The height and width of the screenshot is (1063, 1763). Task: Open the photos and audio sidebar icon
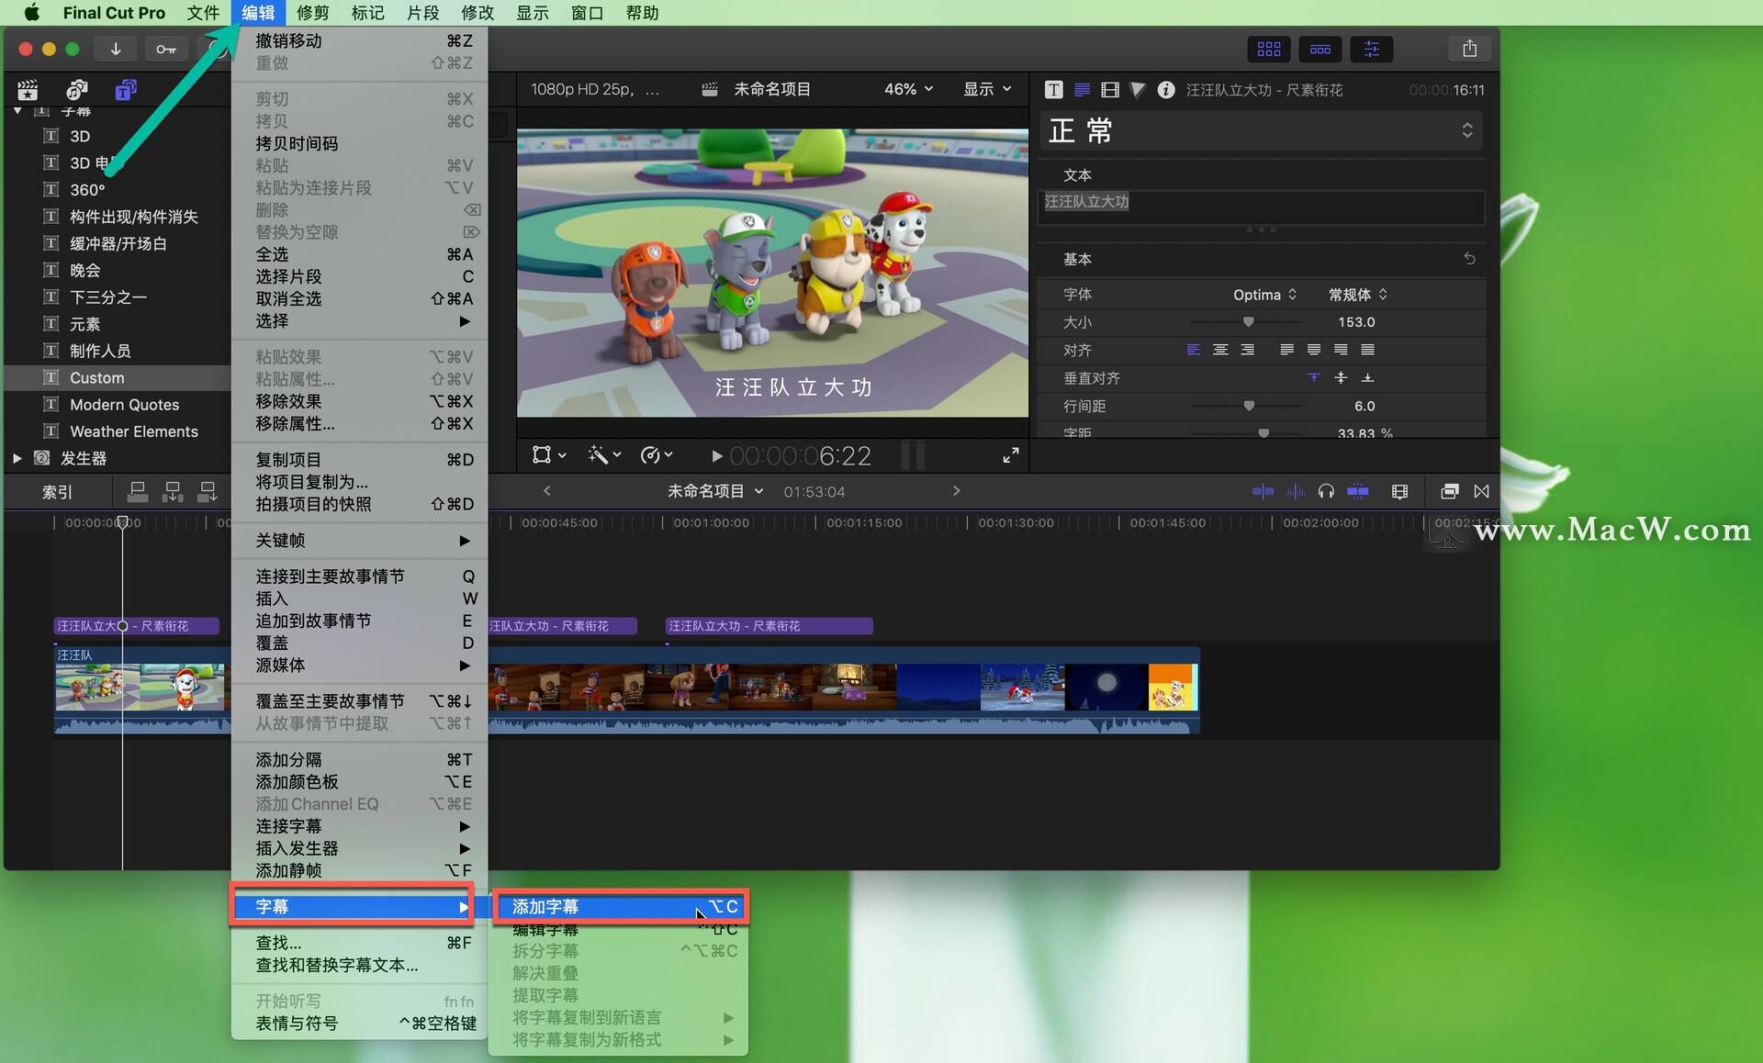pos(77,89)
